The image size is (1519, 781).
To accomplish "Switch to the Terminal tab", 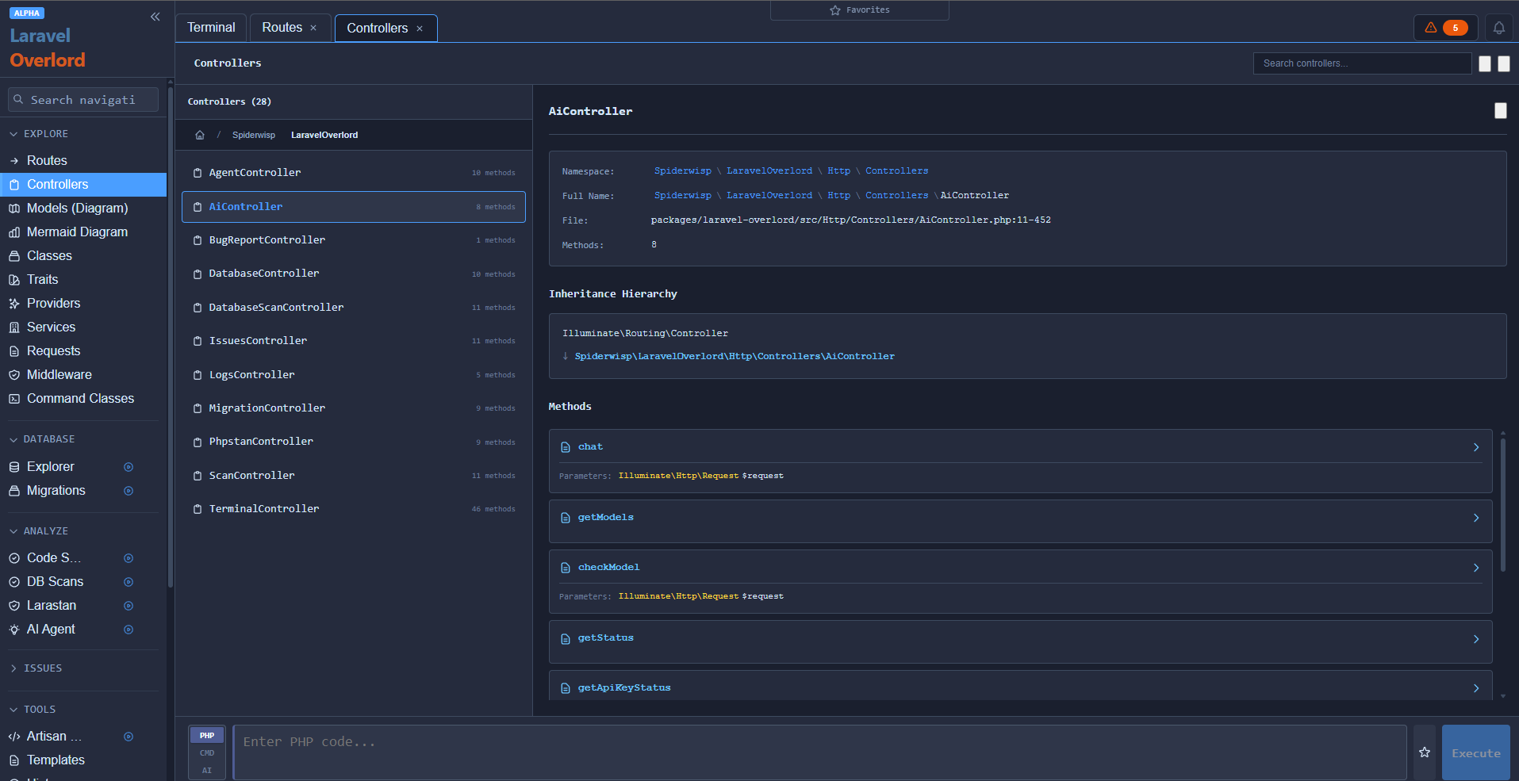I will (x=211, y=28).
